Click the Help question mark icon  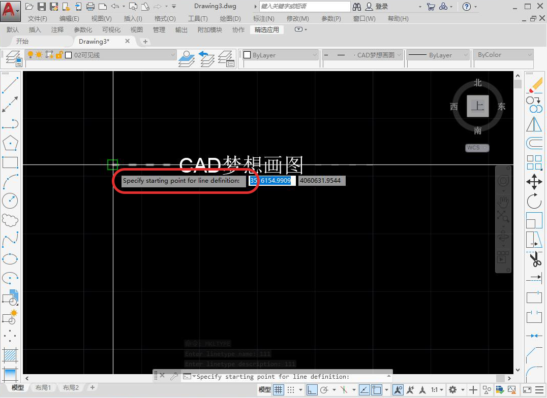pos(466,6)
